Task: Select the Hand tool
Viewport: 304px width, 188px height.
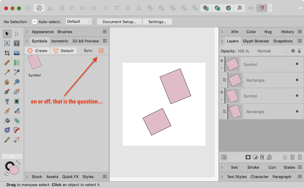Action: click(7, 82)
